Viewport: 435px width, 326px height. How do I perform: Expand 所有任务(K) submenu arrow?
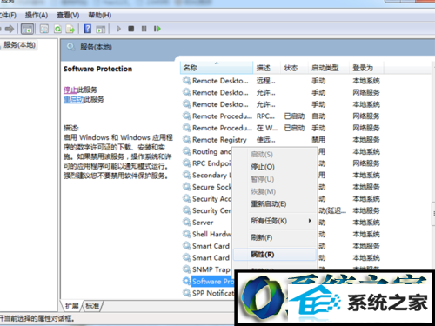point(310,221)
